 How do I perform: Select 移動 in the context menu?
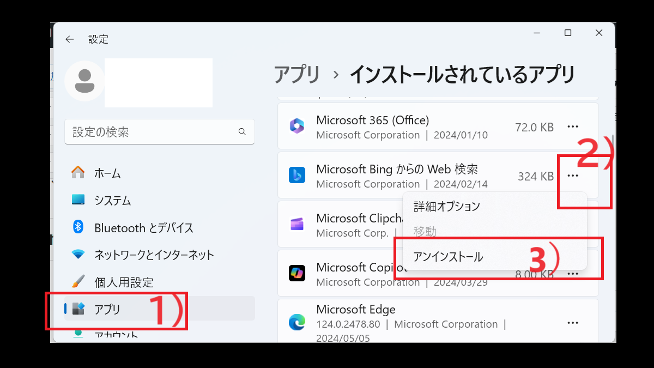[494, 232]
